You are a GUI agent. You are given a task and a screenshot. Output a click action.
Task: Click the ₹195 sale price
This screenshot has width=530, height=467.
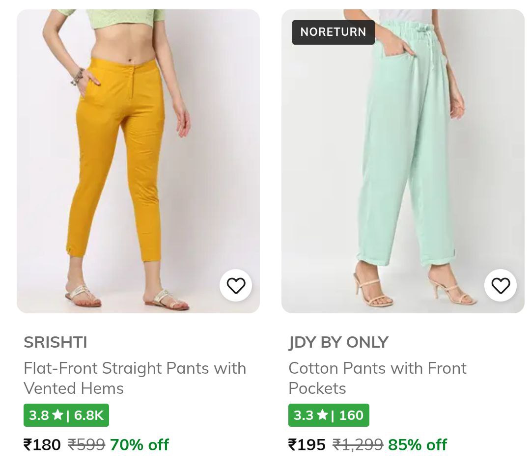(307, 445)
